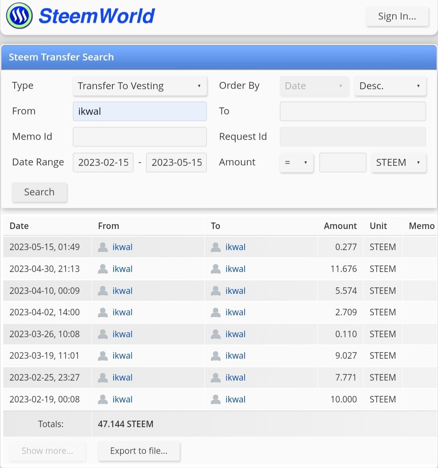Click the avatar icon in From column of 2023-05-15 row
438x468 pixels.
(103, 247)
